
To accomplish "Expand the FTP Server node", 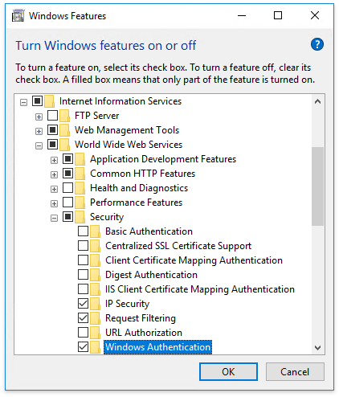I will (x=39, y=117).
